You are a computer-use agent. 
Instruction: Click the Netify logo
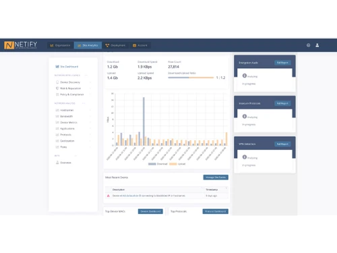[21, 45]
